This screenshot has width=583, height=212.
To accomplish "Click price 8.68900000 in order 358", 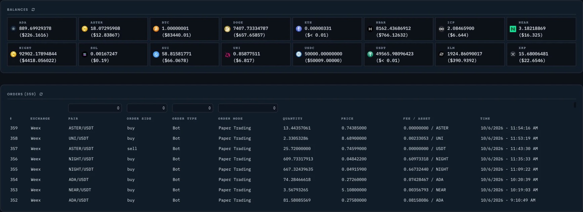I will (354, 138).
